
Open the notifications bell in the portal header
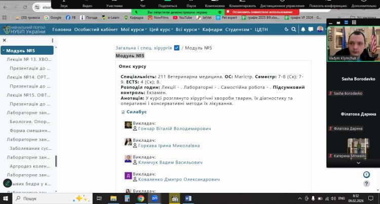pyautogui.click(x=303, y=29)
